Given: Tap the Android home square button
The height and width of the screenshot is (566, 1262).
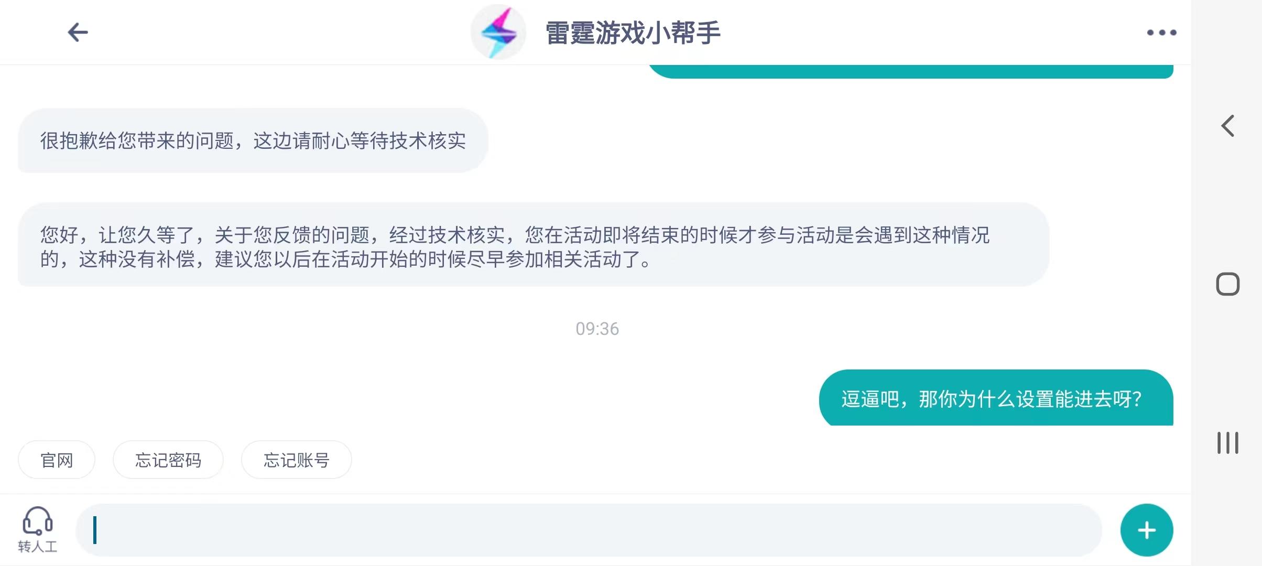Looking at the screenshot, I should (1227, 284).
